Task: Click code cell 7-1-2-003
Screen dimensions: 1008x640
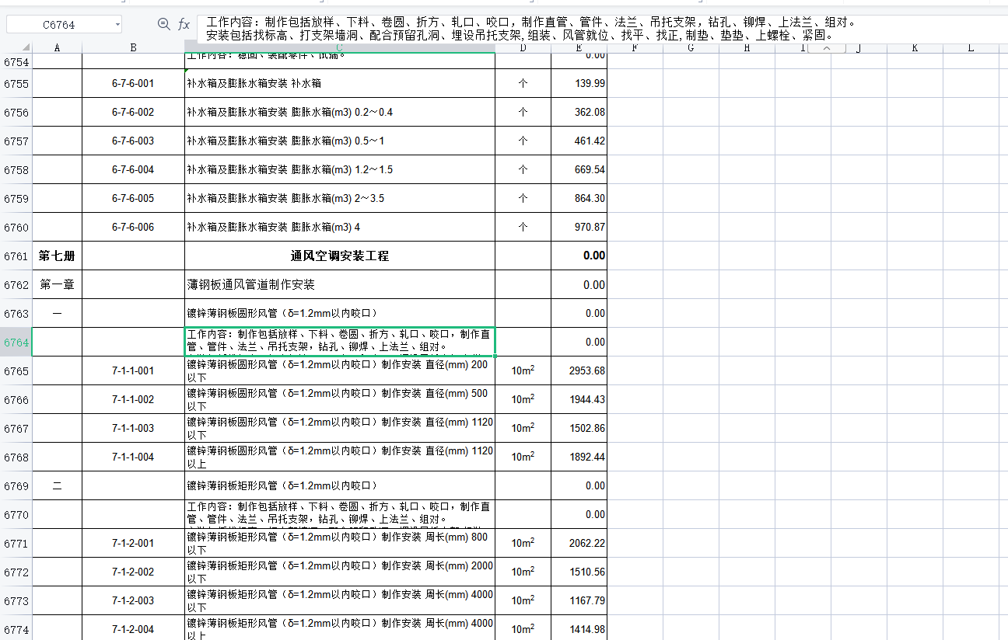Action: click(133, 600)
